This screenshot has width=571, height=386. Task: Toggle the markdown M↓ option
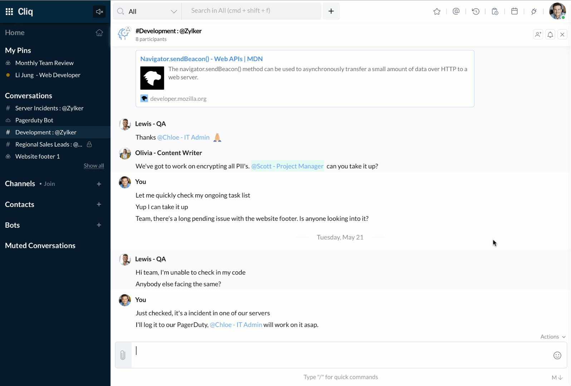(557, 377)
